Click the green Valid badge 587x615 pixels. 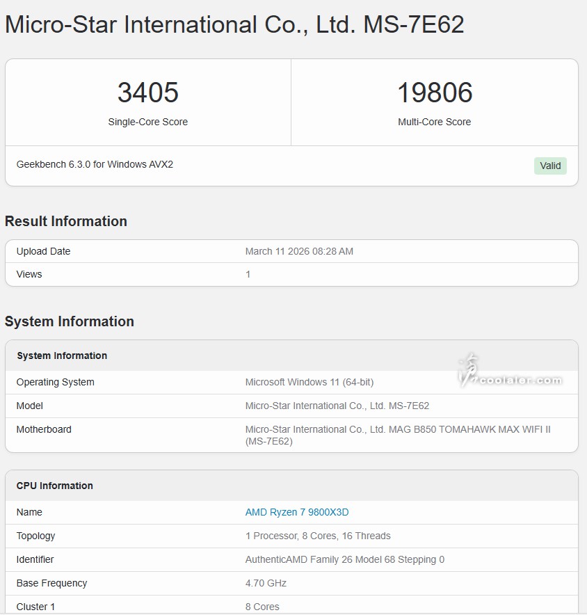(x=550, y=166)
